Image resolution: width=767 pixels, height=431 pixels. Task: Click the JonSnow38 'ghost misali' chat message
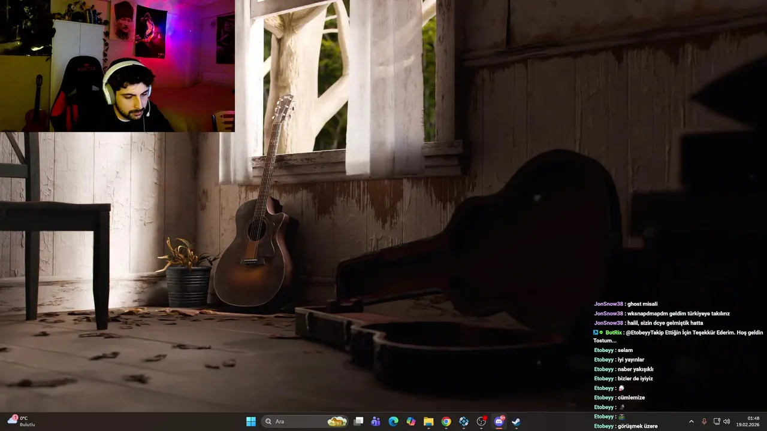[626, 304]
